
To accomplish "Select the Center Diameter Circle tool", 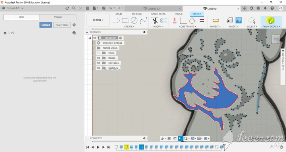I will 134,21.
